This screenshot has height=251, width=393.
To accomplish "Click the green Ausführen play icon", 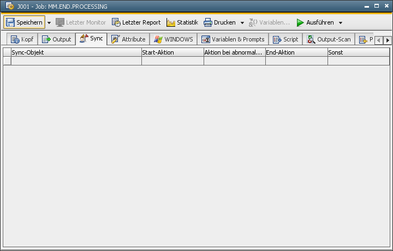I will coord(300,22).
